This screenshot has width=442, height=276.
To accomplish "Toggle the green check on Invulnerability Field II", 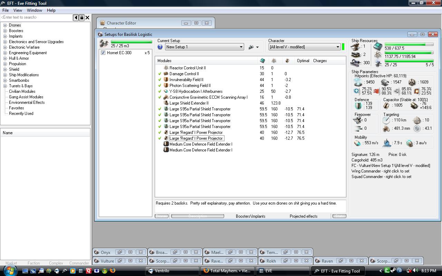I will click(x=160, y=80).
